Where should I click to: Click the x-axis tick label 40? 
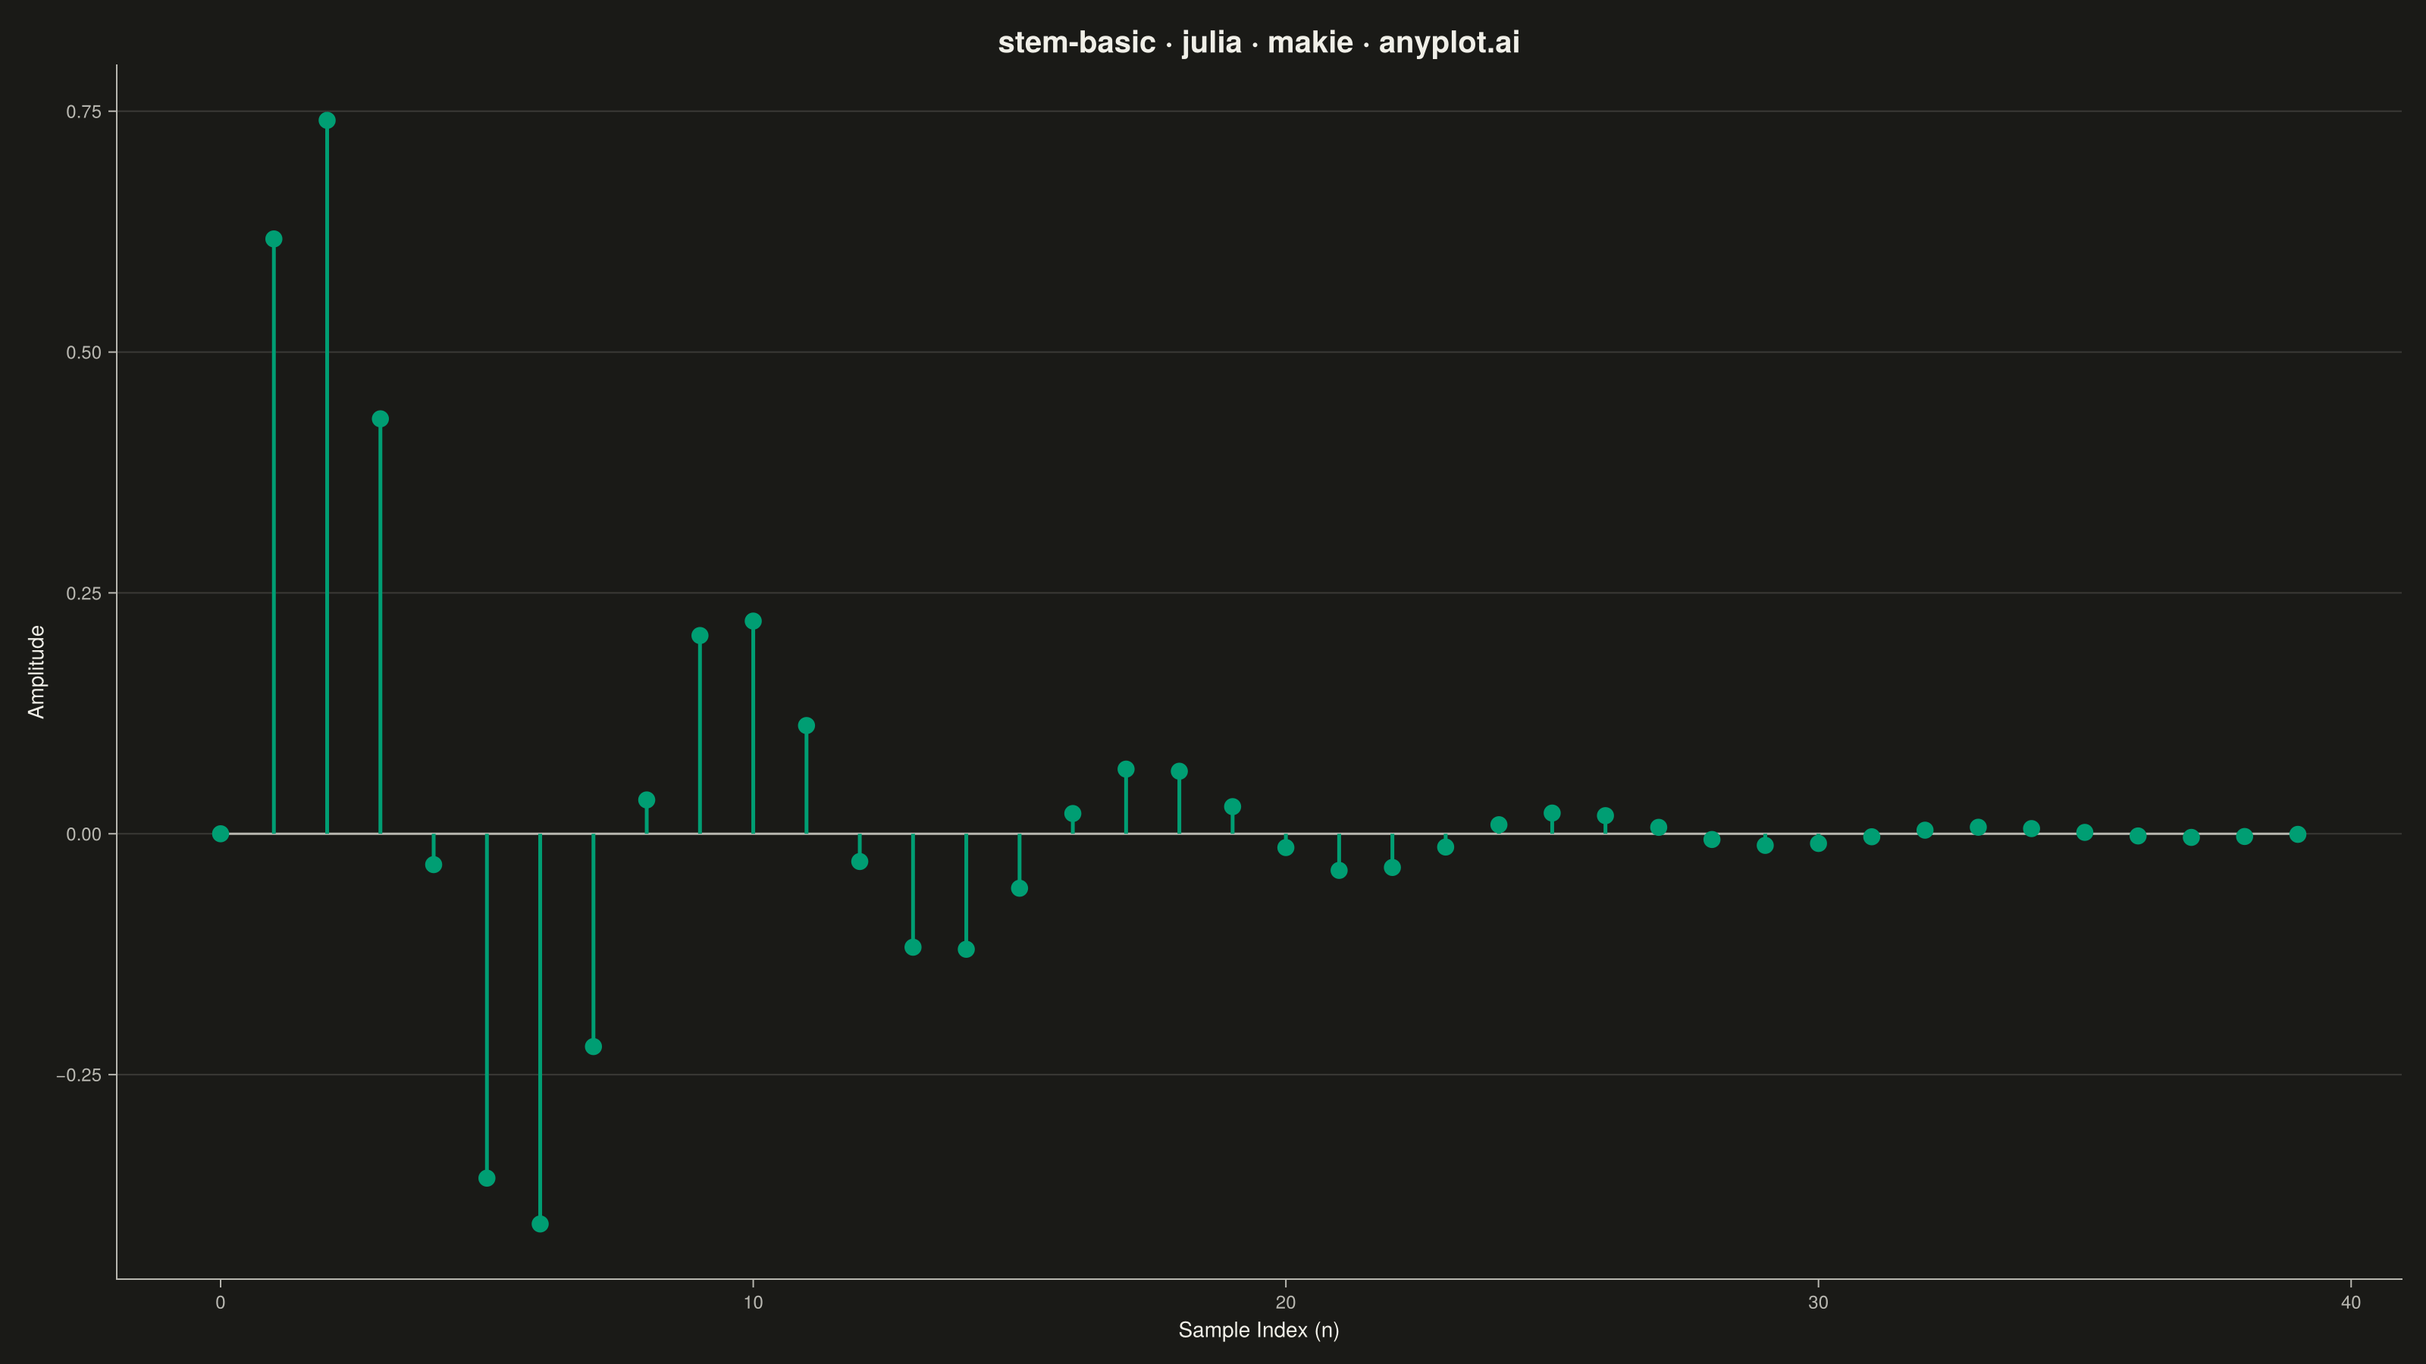2351,1303
